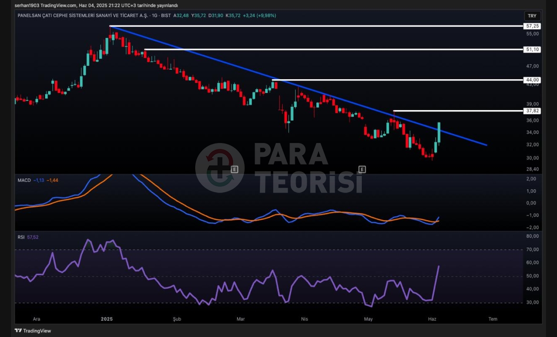Open the RSI indicator legend
The image size is (557, 337).
coord(21,236)
